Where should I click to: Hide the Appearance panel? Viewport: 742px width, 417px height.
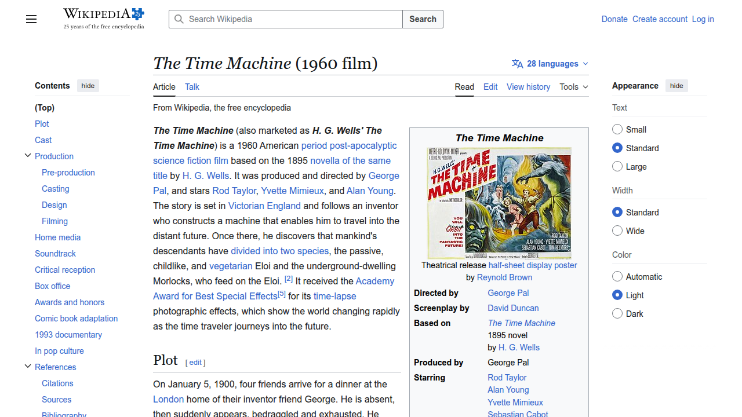pyautogui.click(x=676, y=86)
